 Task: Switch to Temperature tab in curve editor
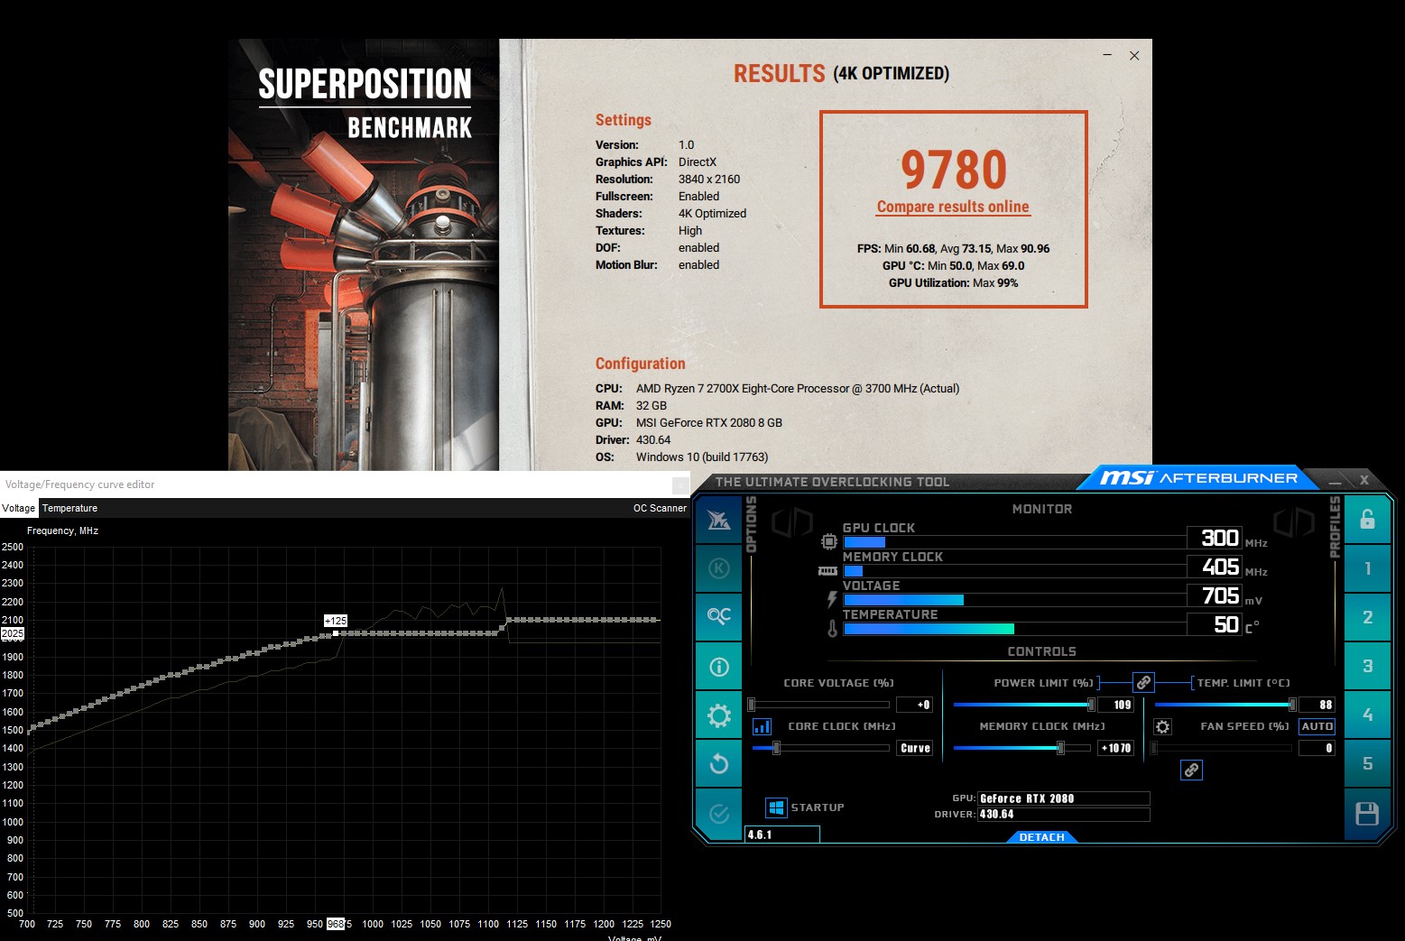(x=69, y=508)
